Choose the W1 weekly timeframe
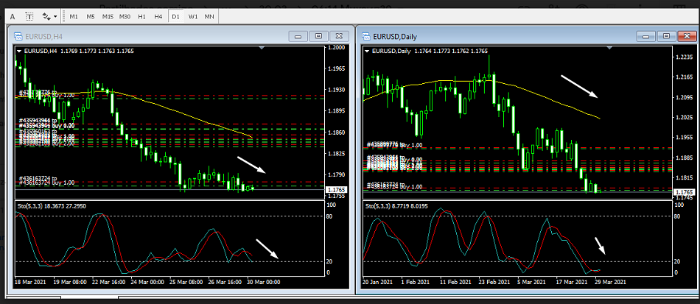Screen dimensions: 700x304 192,15
